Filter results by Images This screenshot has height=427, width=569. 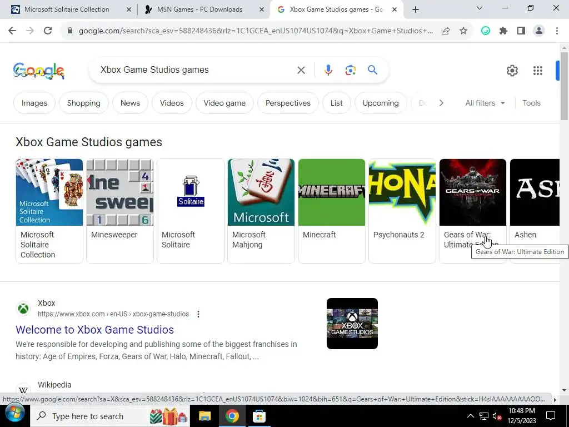coord(34,103)
